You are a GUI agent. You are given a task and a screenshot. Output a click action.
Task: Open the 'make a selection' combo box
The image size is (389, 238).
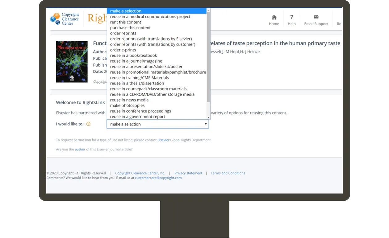click(x=158, y=124)
